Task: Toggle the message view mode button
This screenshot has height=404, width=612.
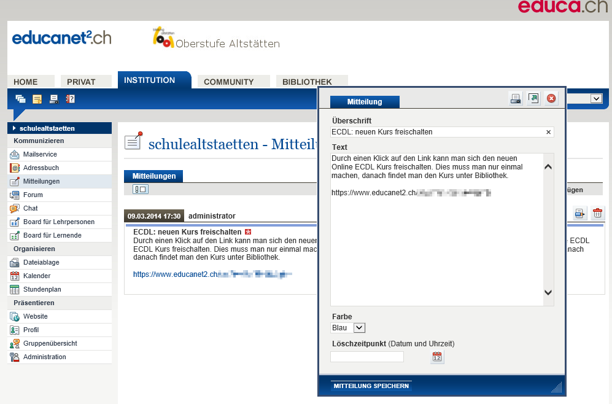Action: tap(141, 190)
